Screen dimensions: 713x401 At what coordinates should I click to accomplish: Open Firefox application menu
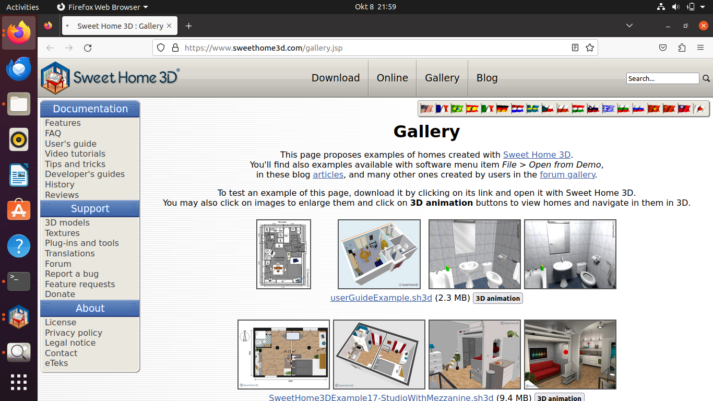click(x=700, y=48)
